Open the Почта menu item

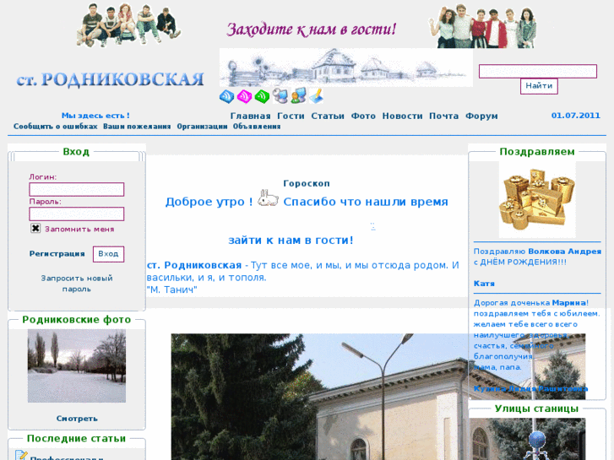tap(443, 116)
